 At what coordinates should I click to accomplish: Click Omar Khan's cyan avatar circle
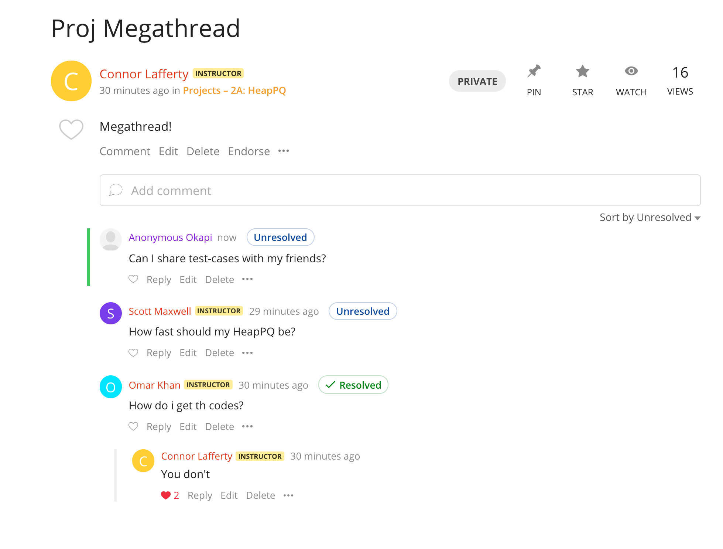(111, 387)
